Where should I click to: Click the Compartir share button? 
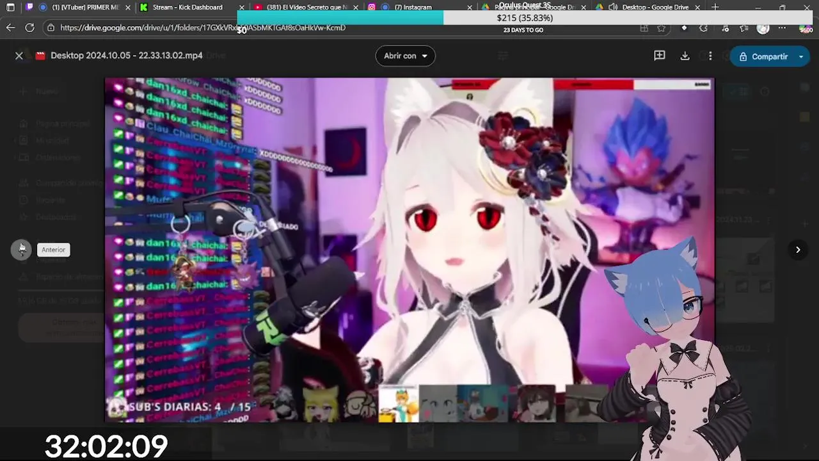point(763,56)
